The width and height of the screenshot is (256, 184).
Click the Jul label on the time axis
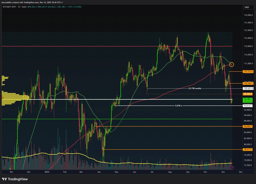(x=152, y=172)
